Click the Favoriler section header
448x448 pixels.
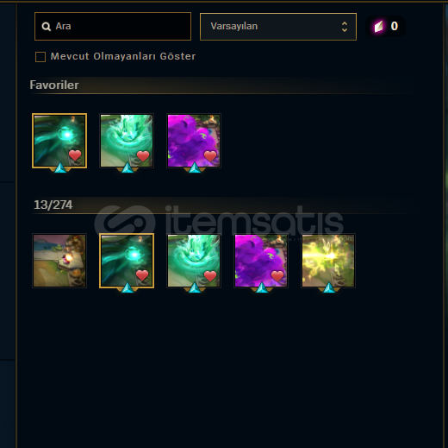tap(54, 85)
